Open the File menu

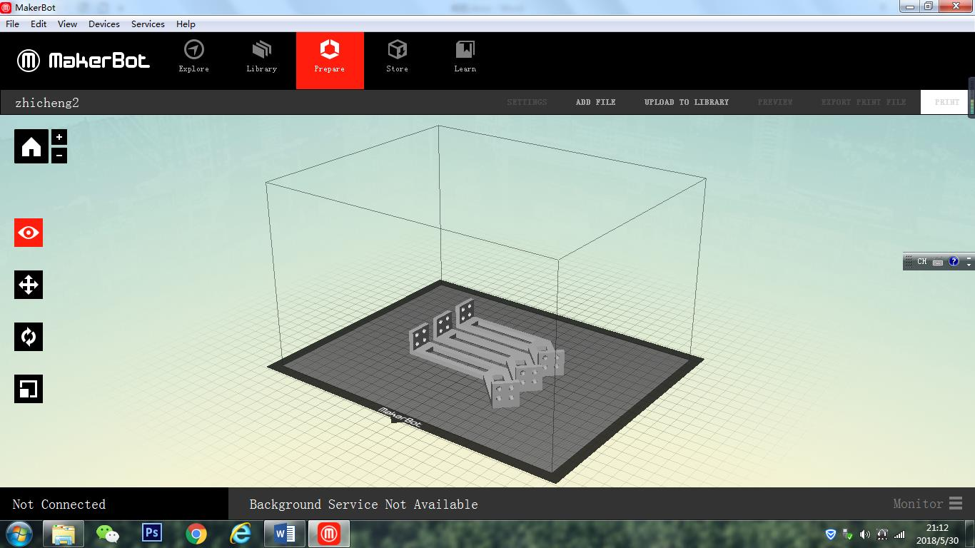pos(11,24)
